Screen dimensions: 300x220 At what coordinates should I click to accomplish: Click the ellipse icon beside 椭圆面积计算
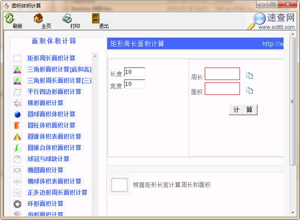17,170
